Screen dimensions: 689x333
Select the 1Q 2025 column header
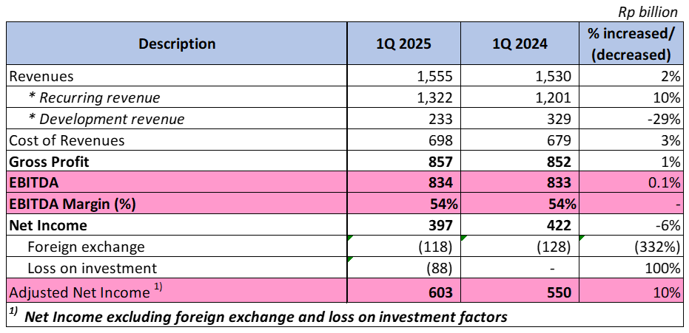tap(403, 44)
